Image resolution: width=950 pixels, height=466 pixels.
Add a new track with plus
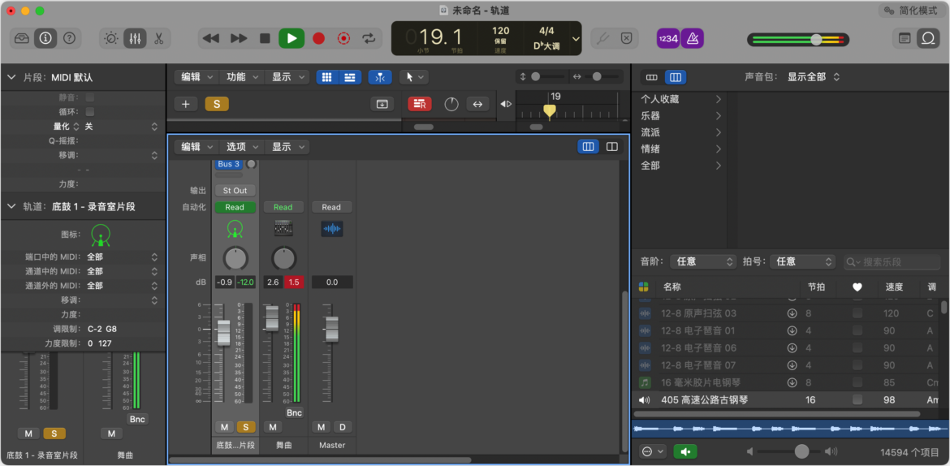(186, 104)
